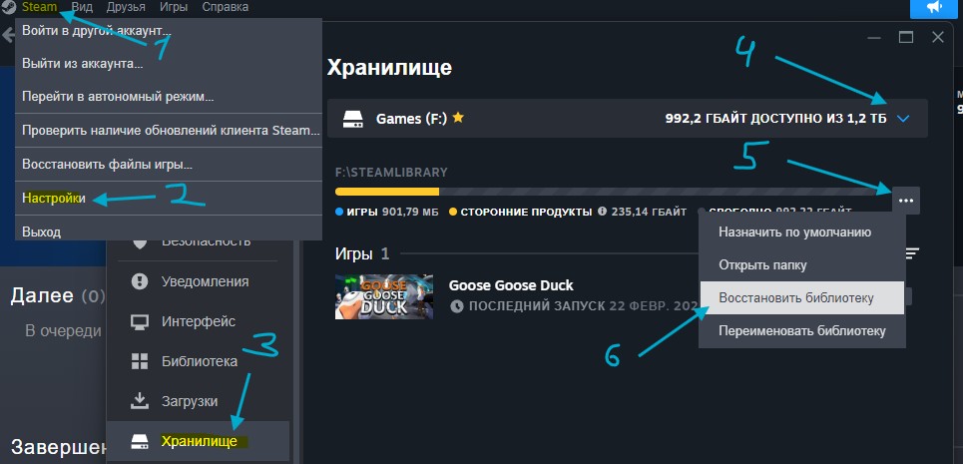Open the Steam menu in menu bar
This screenshot has height=464, width=963.
click(x=39, y=7)
